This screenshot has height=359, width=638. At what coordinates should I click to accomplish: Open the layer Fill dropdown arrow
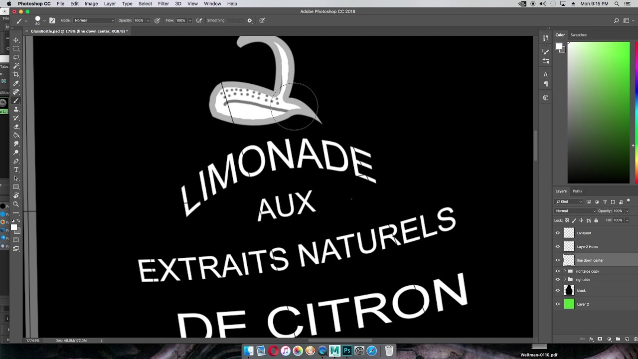click(x=627, y=220)
